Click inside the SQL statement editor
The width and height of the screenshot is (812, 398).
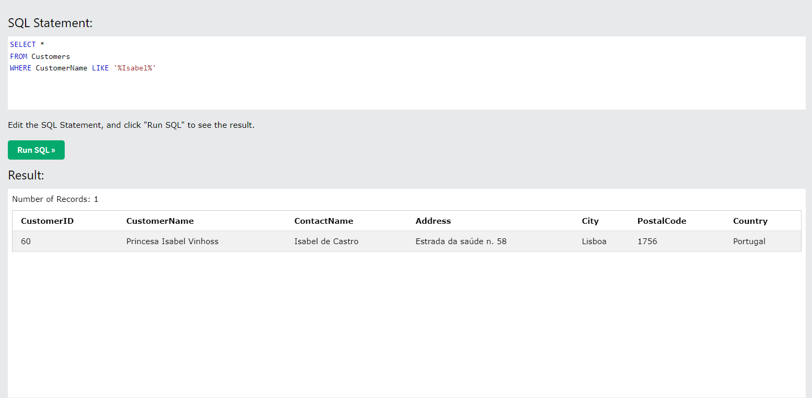(407, 73)
